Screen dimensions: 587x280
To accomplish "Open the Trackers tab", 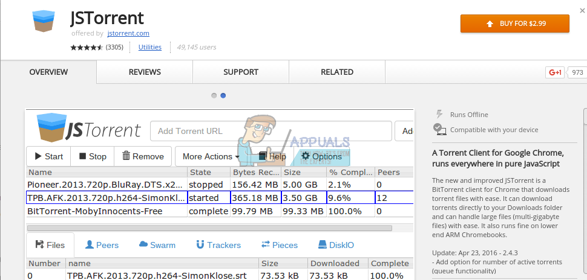I will click(218, 245).
